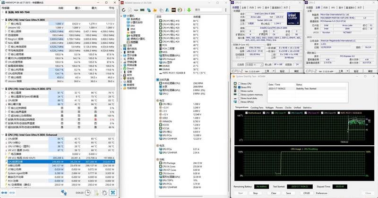The image size is (378, 198).
Task: Click the Stop button in System Stability Test
Action: pyautogui.click(x=255, y=193)
